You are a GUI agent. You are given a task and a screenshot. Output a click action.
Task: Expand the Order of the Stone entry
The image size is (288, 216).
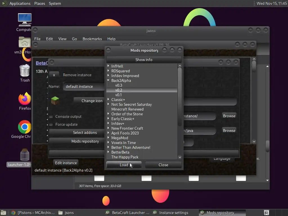point(108,114)
